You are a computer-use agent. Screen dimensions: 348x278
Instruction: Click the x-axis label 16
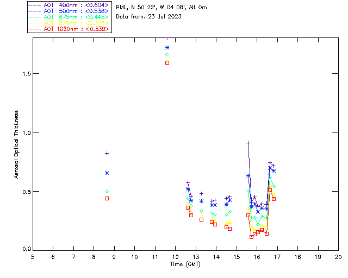tap(257, 257)
